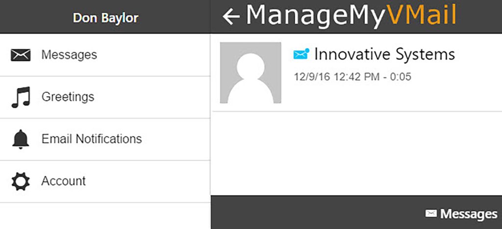Open the Greetings menu item

pyautogui.click(x=68, y=97)
